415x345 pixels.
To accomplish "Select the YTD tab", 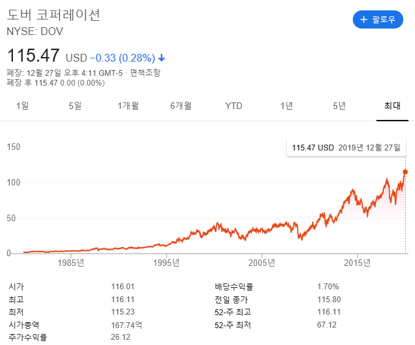I will coord(233,106).
